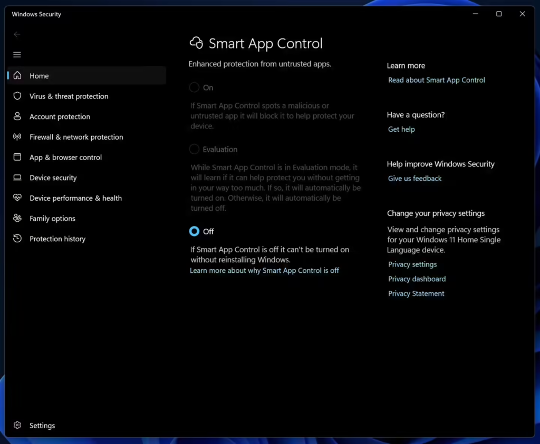The width and height of the screenshot is (540, 444).
Task: Collapse the navigation with the hamburger menu
Action: pyautogui.click(x=17, y=54)
